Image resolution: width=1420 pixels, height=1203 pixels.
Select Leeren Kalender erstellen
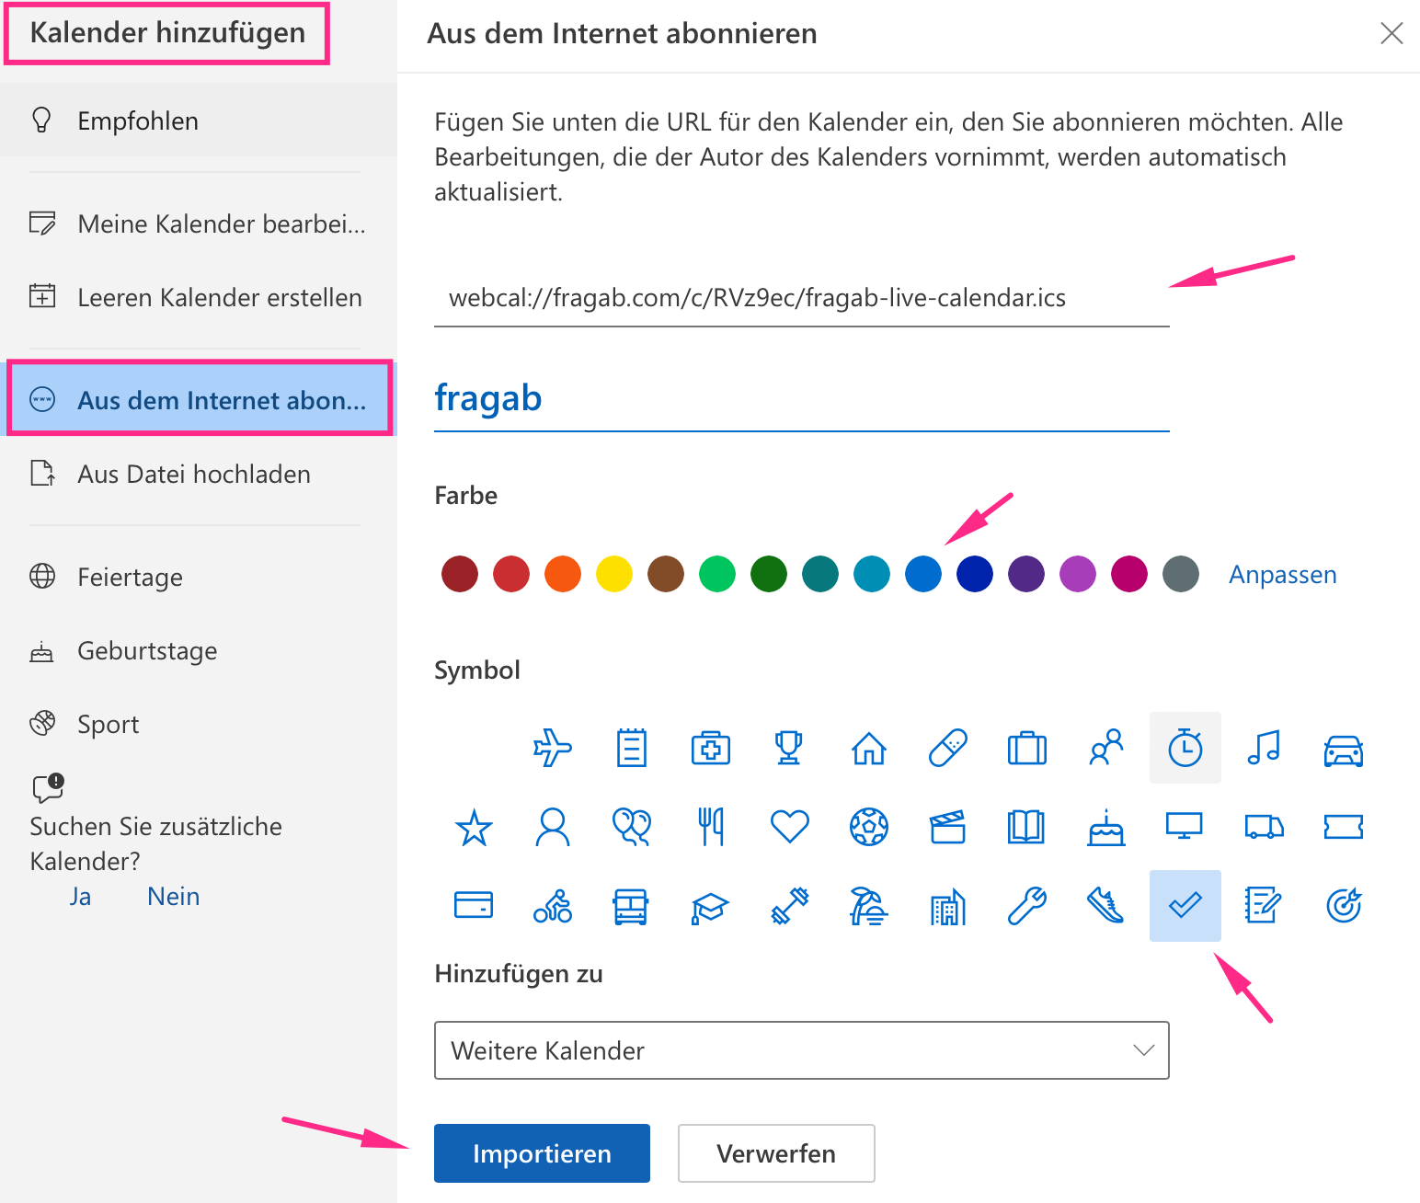pos(199,297)
